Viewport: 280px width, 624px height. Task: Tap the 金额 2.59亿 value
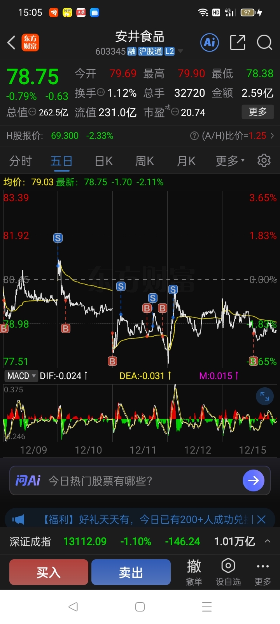pyautogui.click(x=257, y=93)
